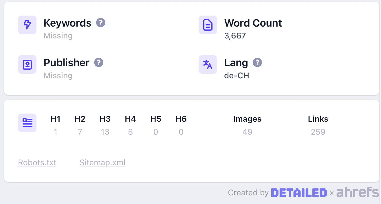Click the Lang translation icon
This screenshot has width=381, height=204.
click(208, 64)
